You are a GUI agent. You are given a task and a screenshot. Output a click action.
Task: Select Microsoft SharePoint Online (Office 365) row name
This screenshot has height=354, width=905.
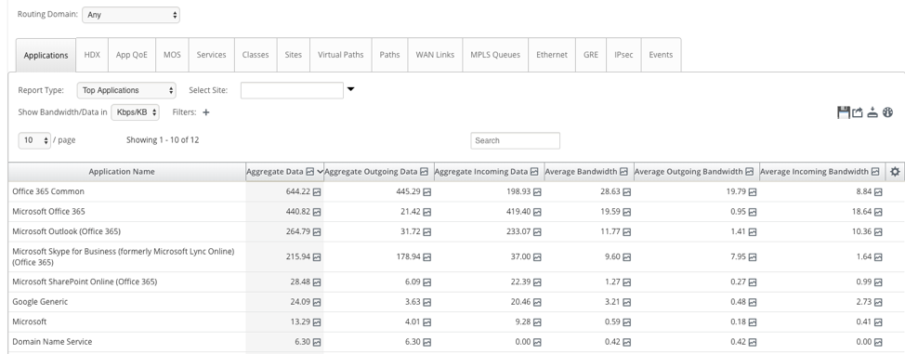pos(85,282)
